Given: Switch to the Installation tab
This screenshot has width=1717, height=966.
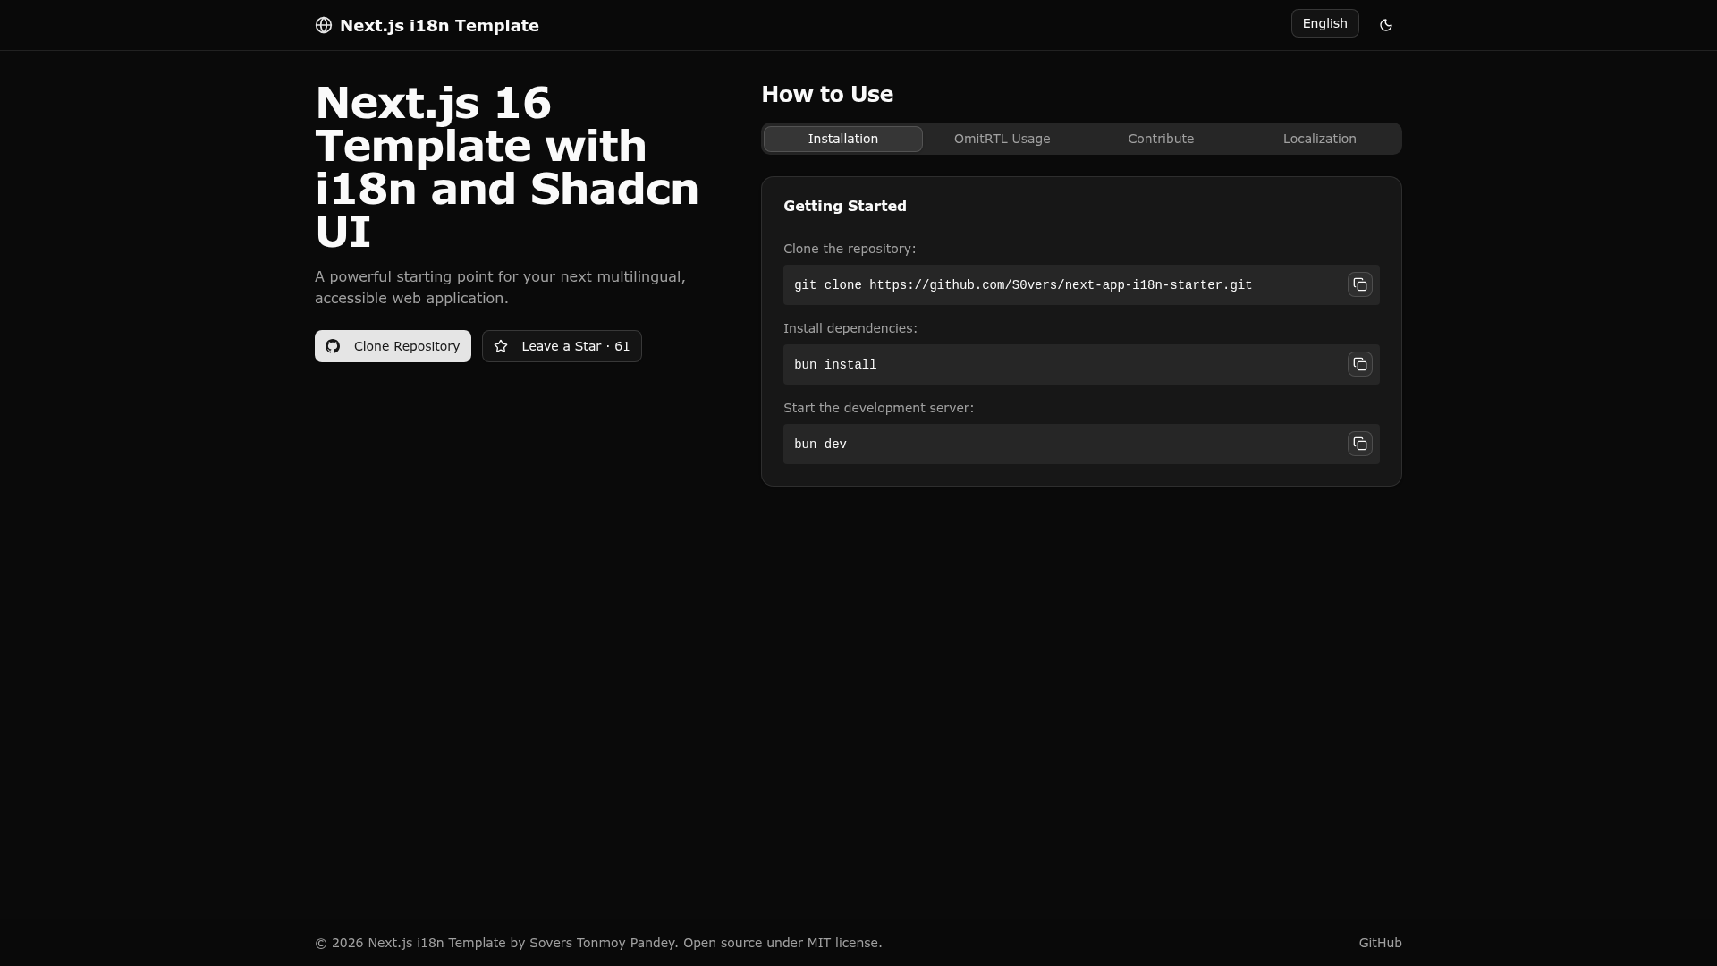Looking at the screenshot, I should [842, 139].
